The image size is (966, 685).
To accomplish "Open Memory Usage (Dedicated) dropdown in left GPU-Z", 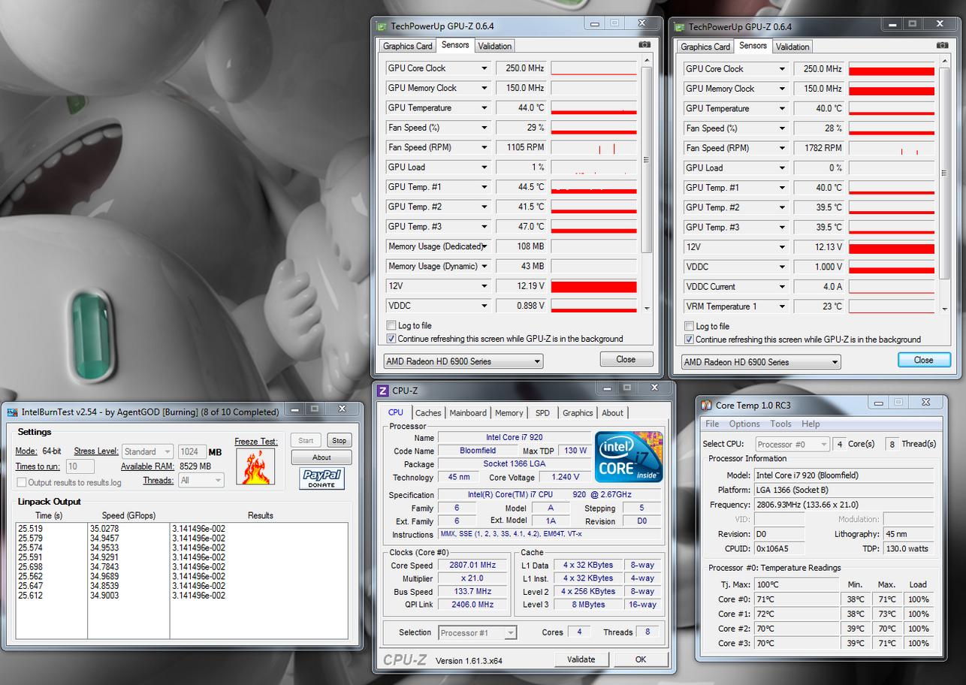I will 485,246.
